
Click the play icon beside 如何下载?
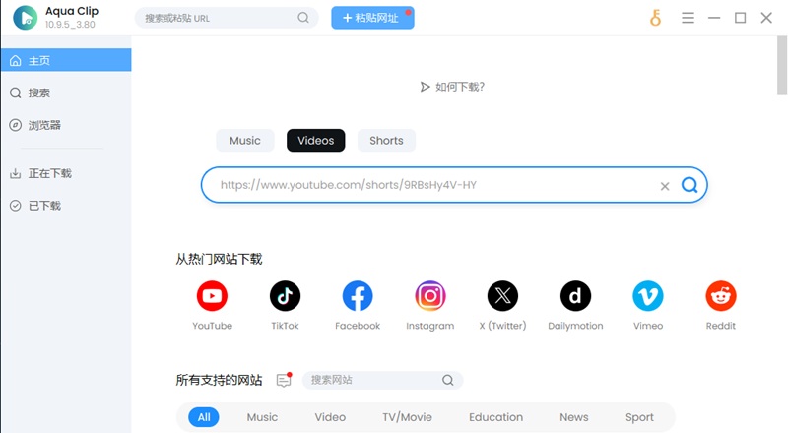click(426, 87)
